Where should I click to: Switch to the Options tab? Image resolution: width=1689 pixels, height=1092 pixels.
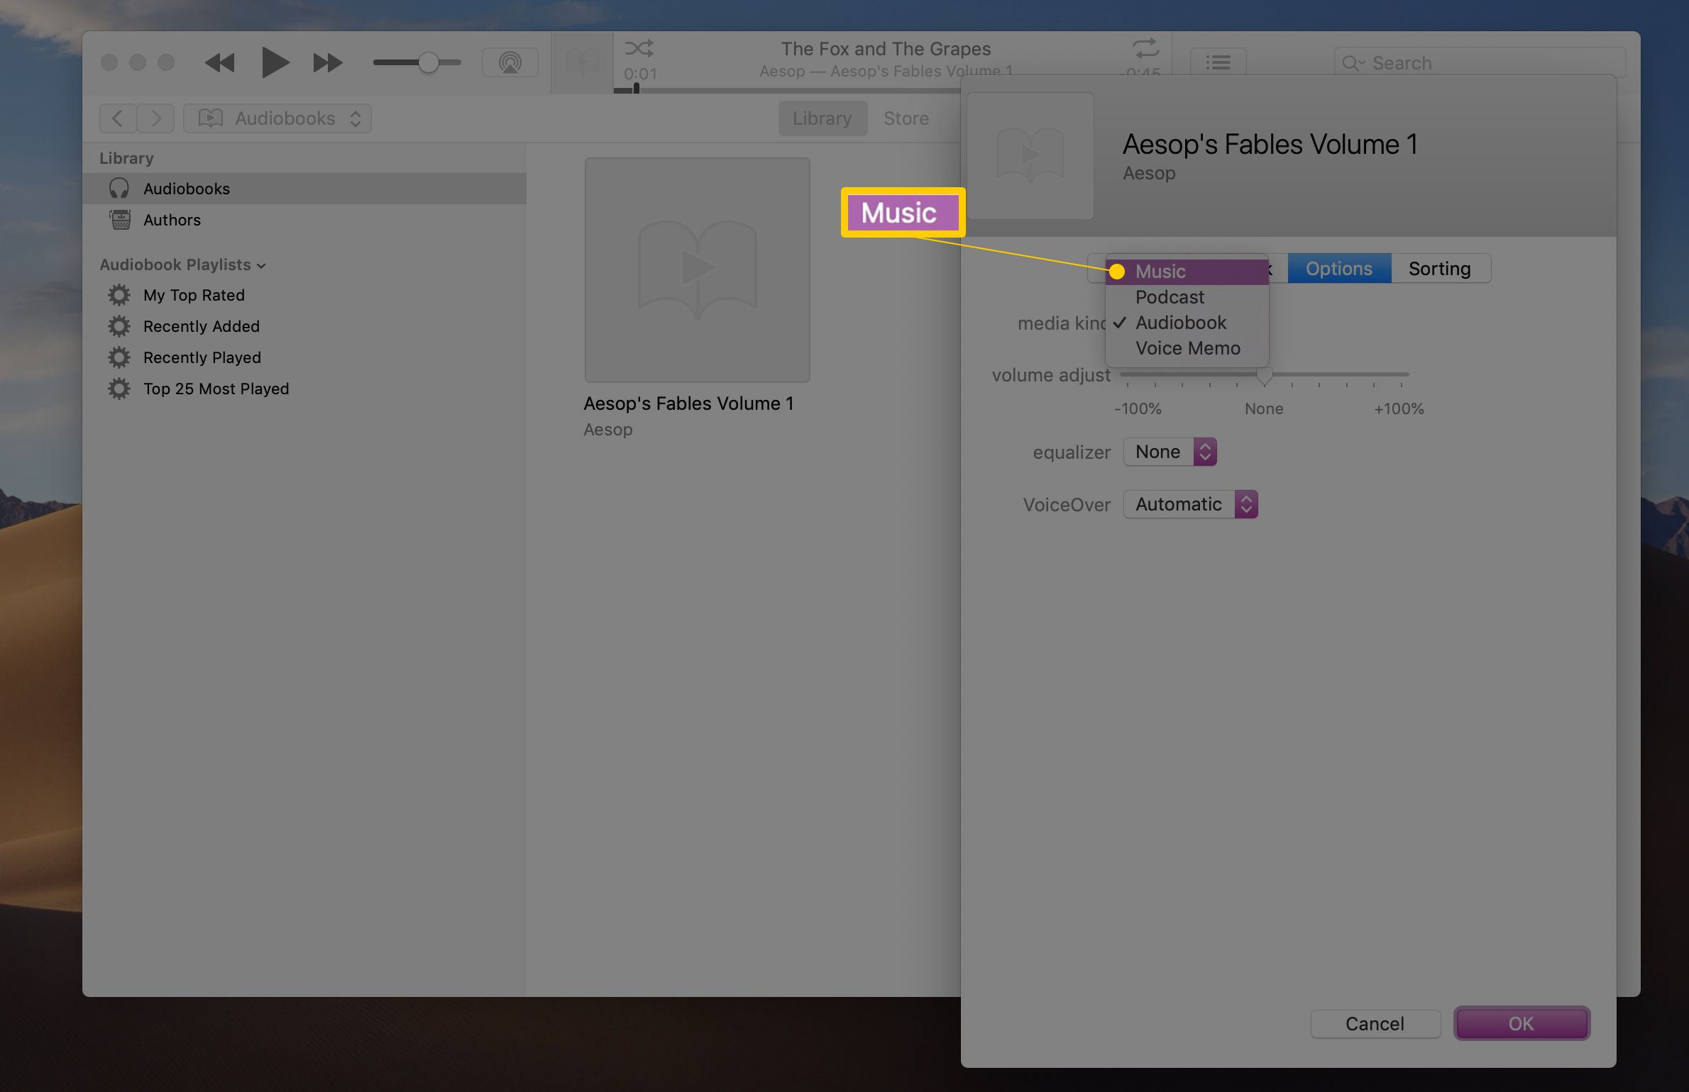tap(1339, 269)
